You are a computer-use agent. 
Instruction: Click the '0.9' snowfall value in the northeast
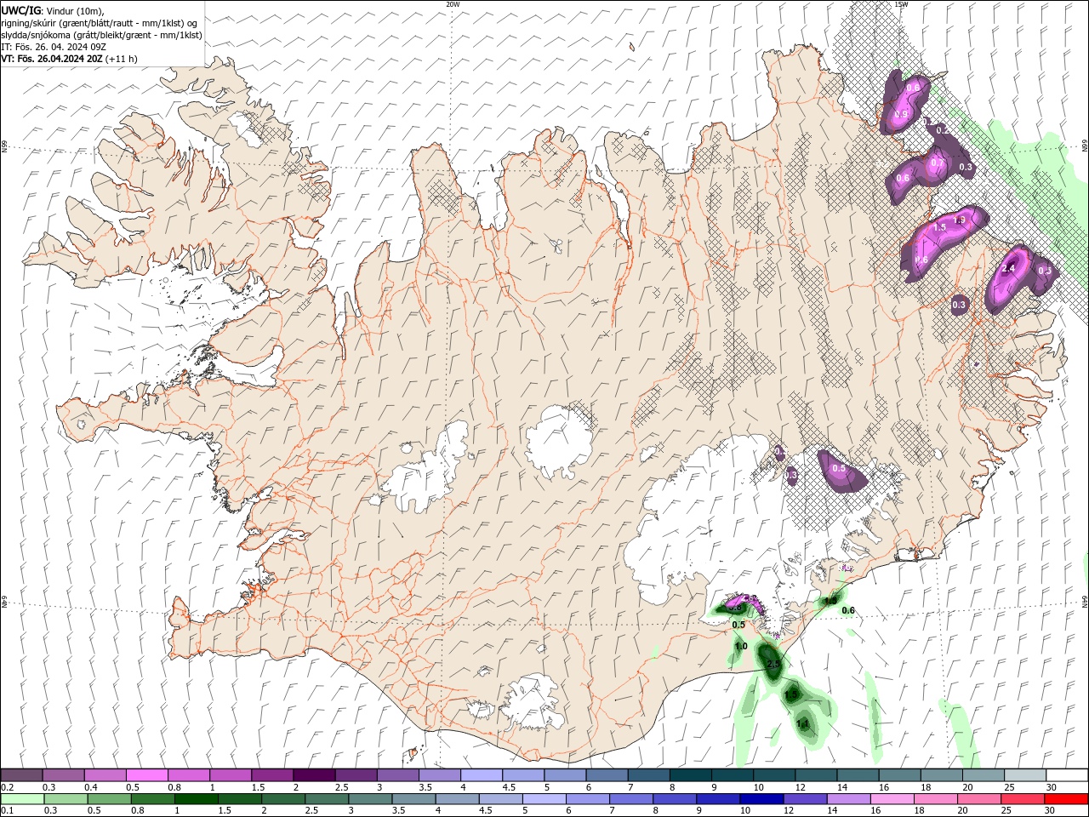click(x=902, y=114)
